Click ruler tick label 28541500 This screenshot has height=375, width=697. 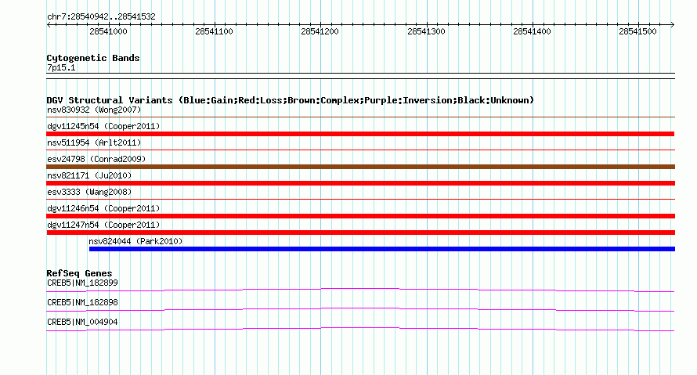pos(637,31)
